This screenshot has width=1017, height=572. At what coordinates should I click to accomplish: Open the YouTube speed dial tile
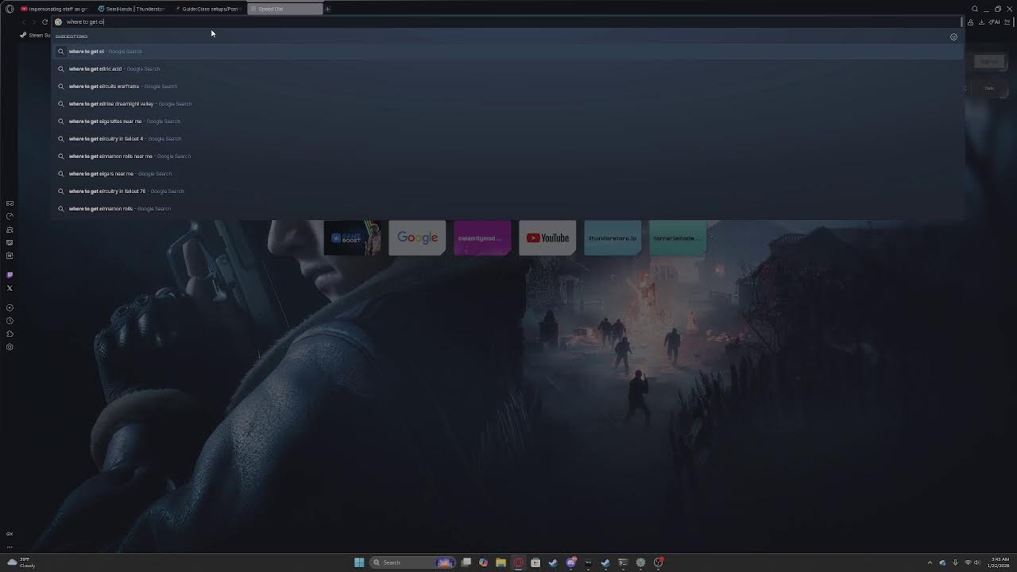(x=547, y=238)
